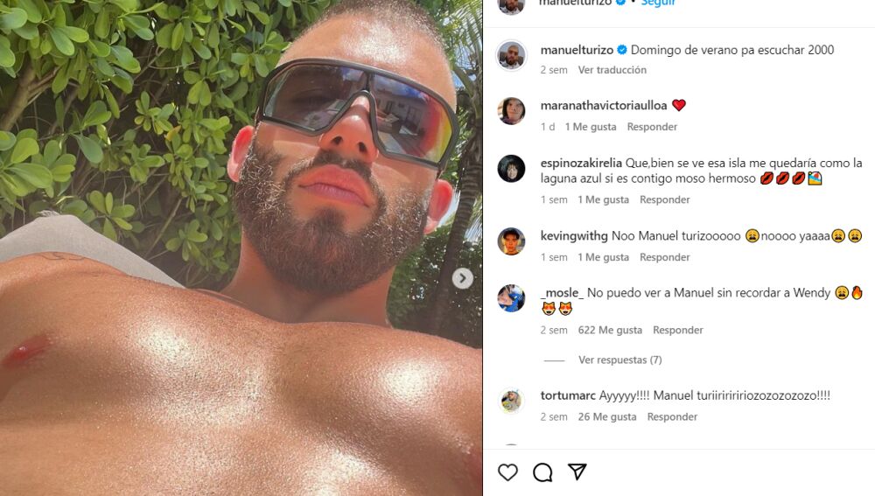Screen dimensions: 875x496
Task: Open the comment bubble icon
Action: pyautogui.click(x=542, y=472)
